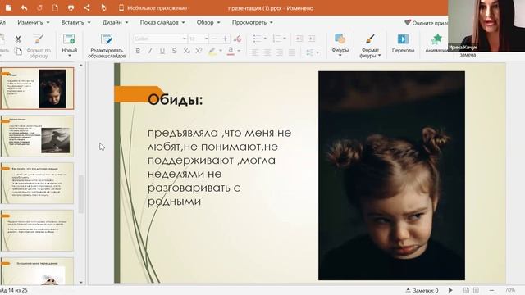This screenshot has width=525, height=295.
Task: Select the fourth slide thumbnail
Action: pos(37,231)
